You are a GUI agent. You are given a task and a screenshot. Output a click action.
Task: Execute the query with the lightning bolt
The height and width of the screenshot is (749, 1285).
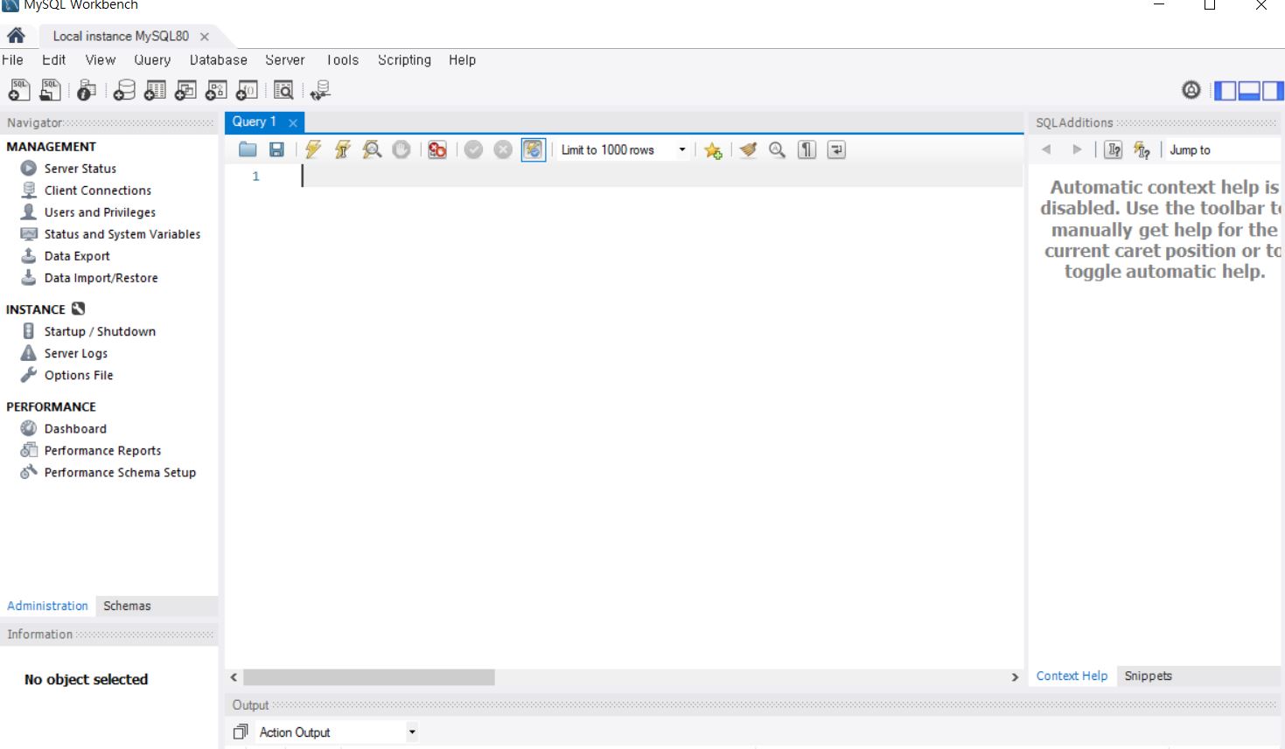pyautogui.click(x=313, y=149)
